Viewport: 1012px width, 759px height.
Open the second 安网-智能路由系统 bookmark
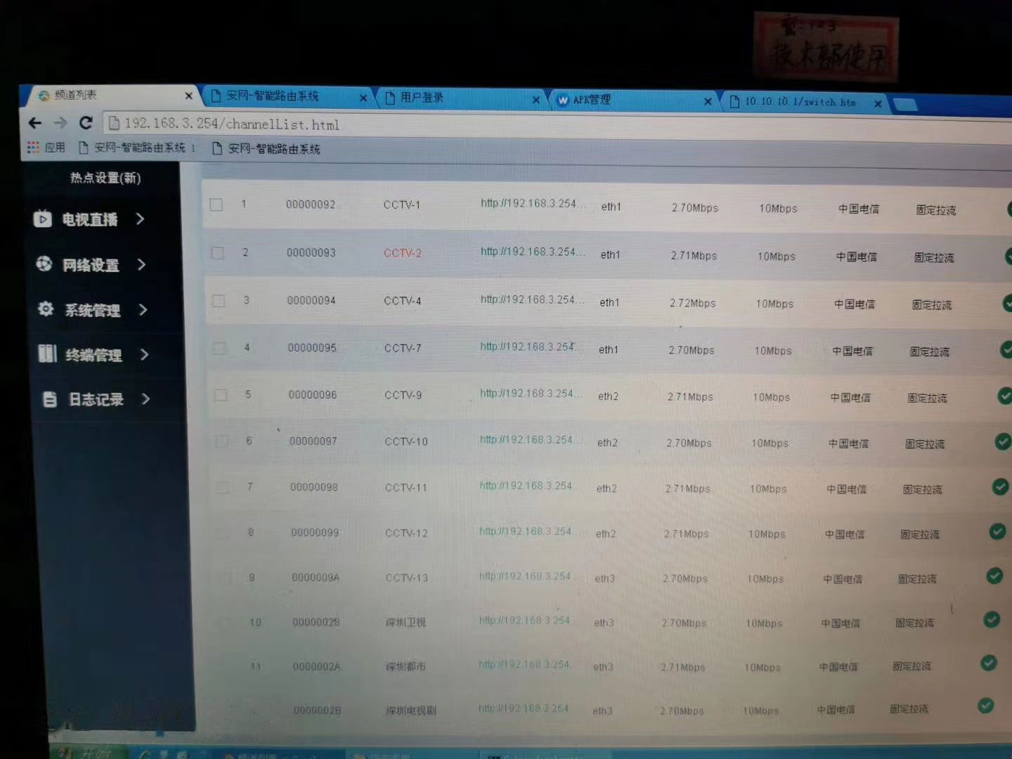pyautogui.click(x=266, y=148)
